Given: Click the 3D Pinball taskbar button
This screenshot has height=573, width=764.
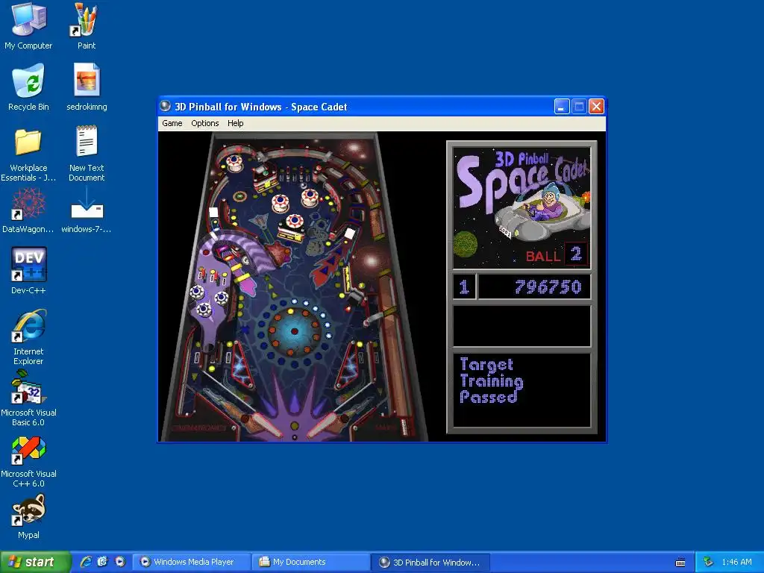Looking at the screenshot, I should [430, 562].
